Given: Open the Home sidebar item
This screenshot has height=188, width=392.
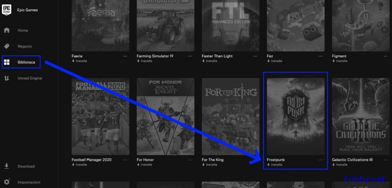Looking at the screenshot, I should [23, 30].
